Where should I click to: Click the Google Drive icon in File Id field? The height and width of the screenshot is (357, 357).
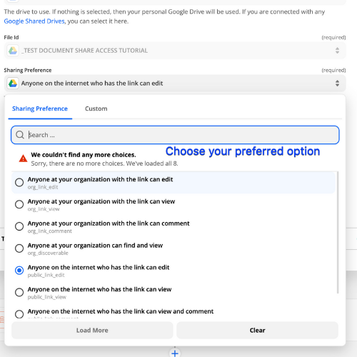click(13, 51)
